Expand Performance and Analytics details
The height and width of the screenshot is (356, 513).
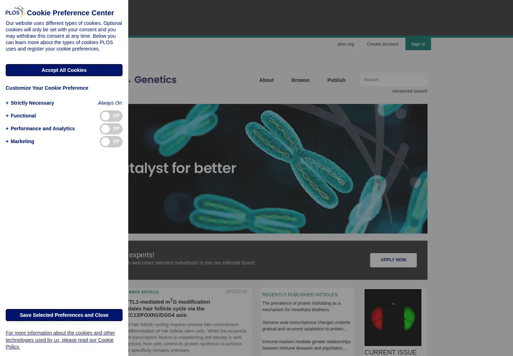pos(40,129)
